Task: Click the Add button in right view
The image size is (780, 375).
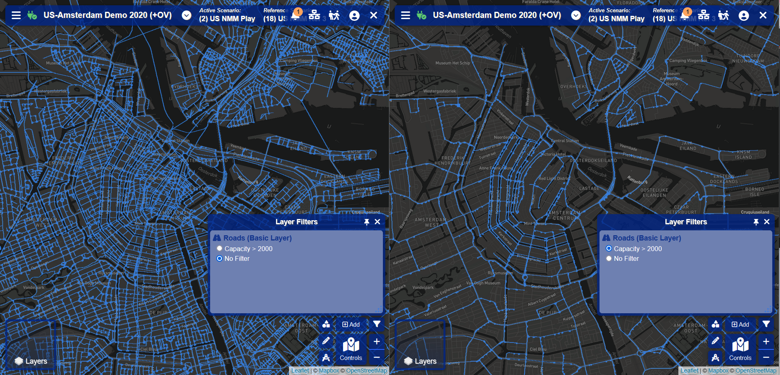Action: 741,324
